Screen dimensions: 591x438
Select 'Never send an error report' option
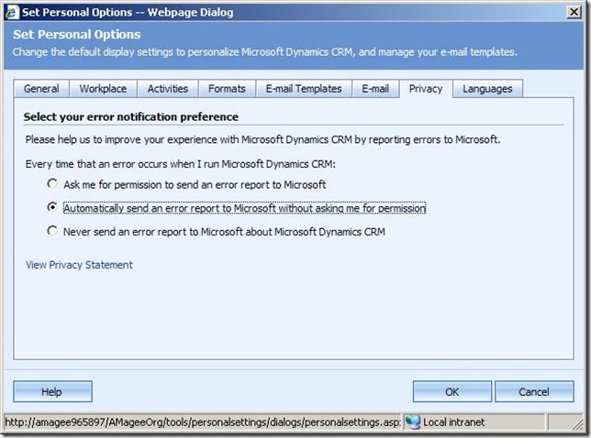(52, 232)
